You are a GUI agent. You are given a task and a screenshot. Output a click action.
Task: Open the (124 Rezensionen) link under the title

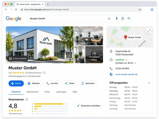tap(33, 73)
